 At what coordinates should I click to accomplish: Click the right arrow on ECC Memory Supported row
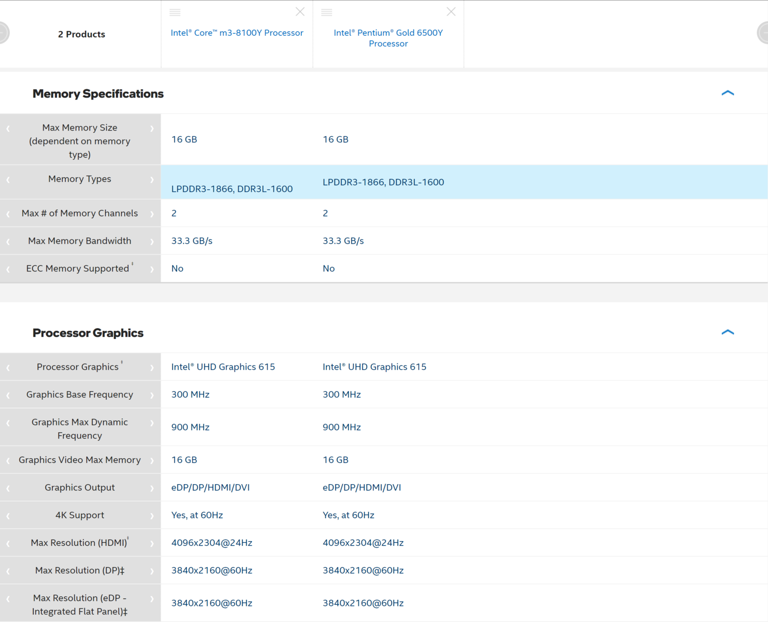pyautogui.click(x=152, y=269)
